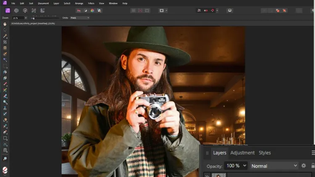Select the Move tool arrow
This screenshot has height=177, width=315.
tap(5, 30)
